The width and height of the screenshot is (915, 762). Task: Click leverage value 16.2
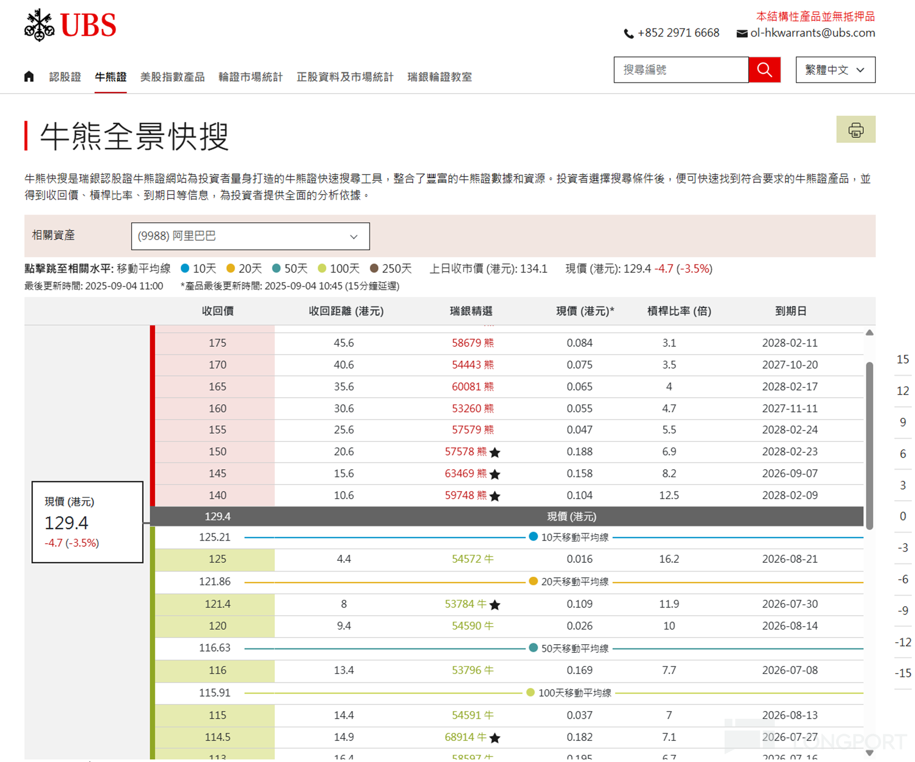(669, 559)
